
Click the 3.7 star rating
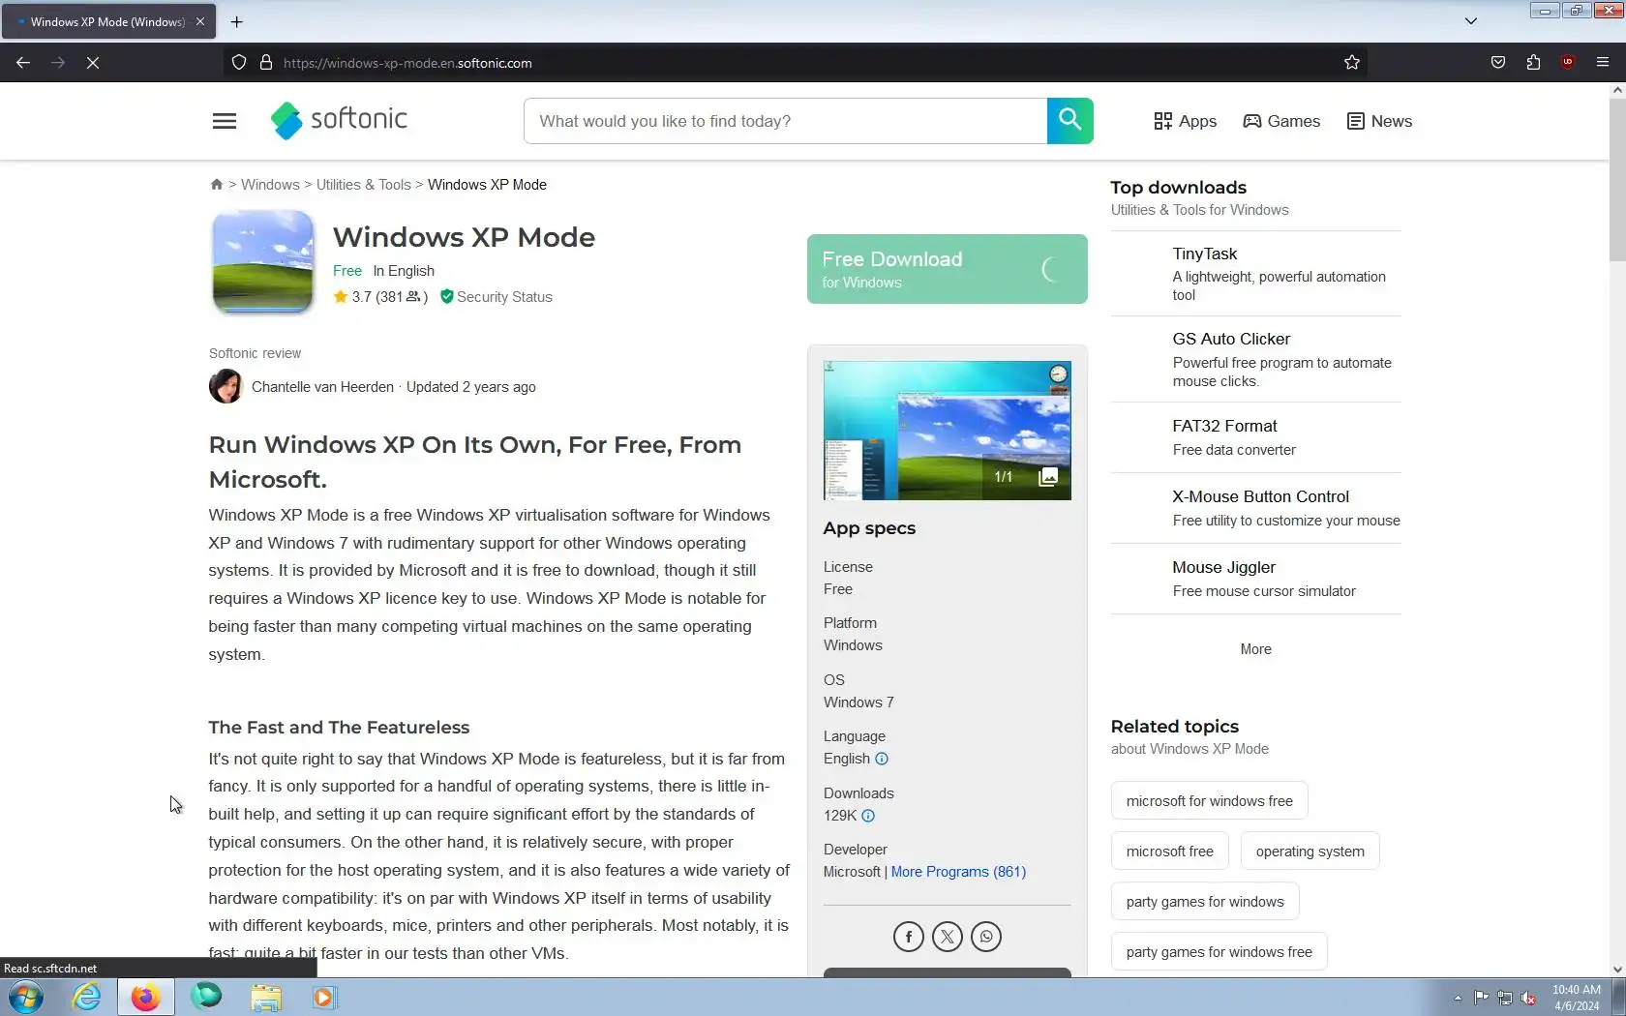click(380, 297)
